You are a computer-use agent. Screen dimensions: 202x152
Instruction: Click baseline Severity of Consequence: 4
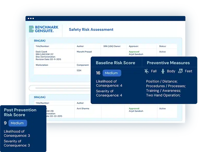[109, 93]
